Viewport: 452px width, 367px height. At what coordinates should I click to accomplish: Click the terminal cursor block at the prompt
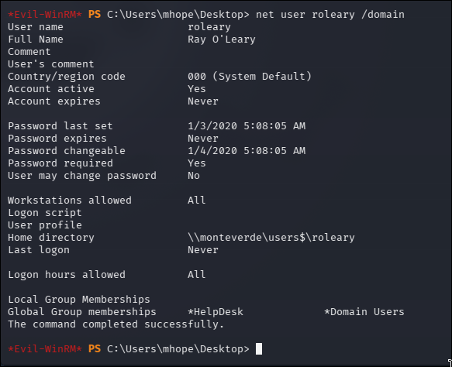pos(259,348)
